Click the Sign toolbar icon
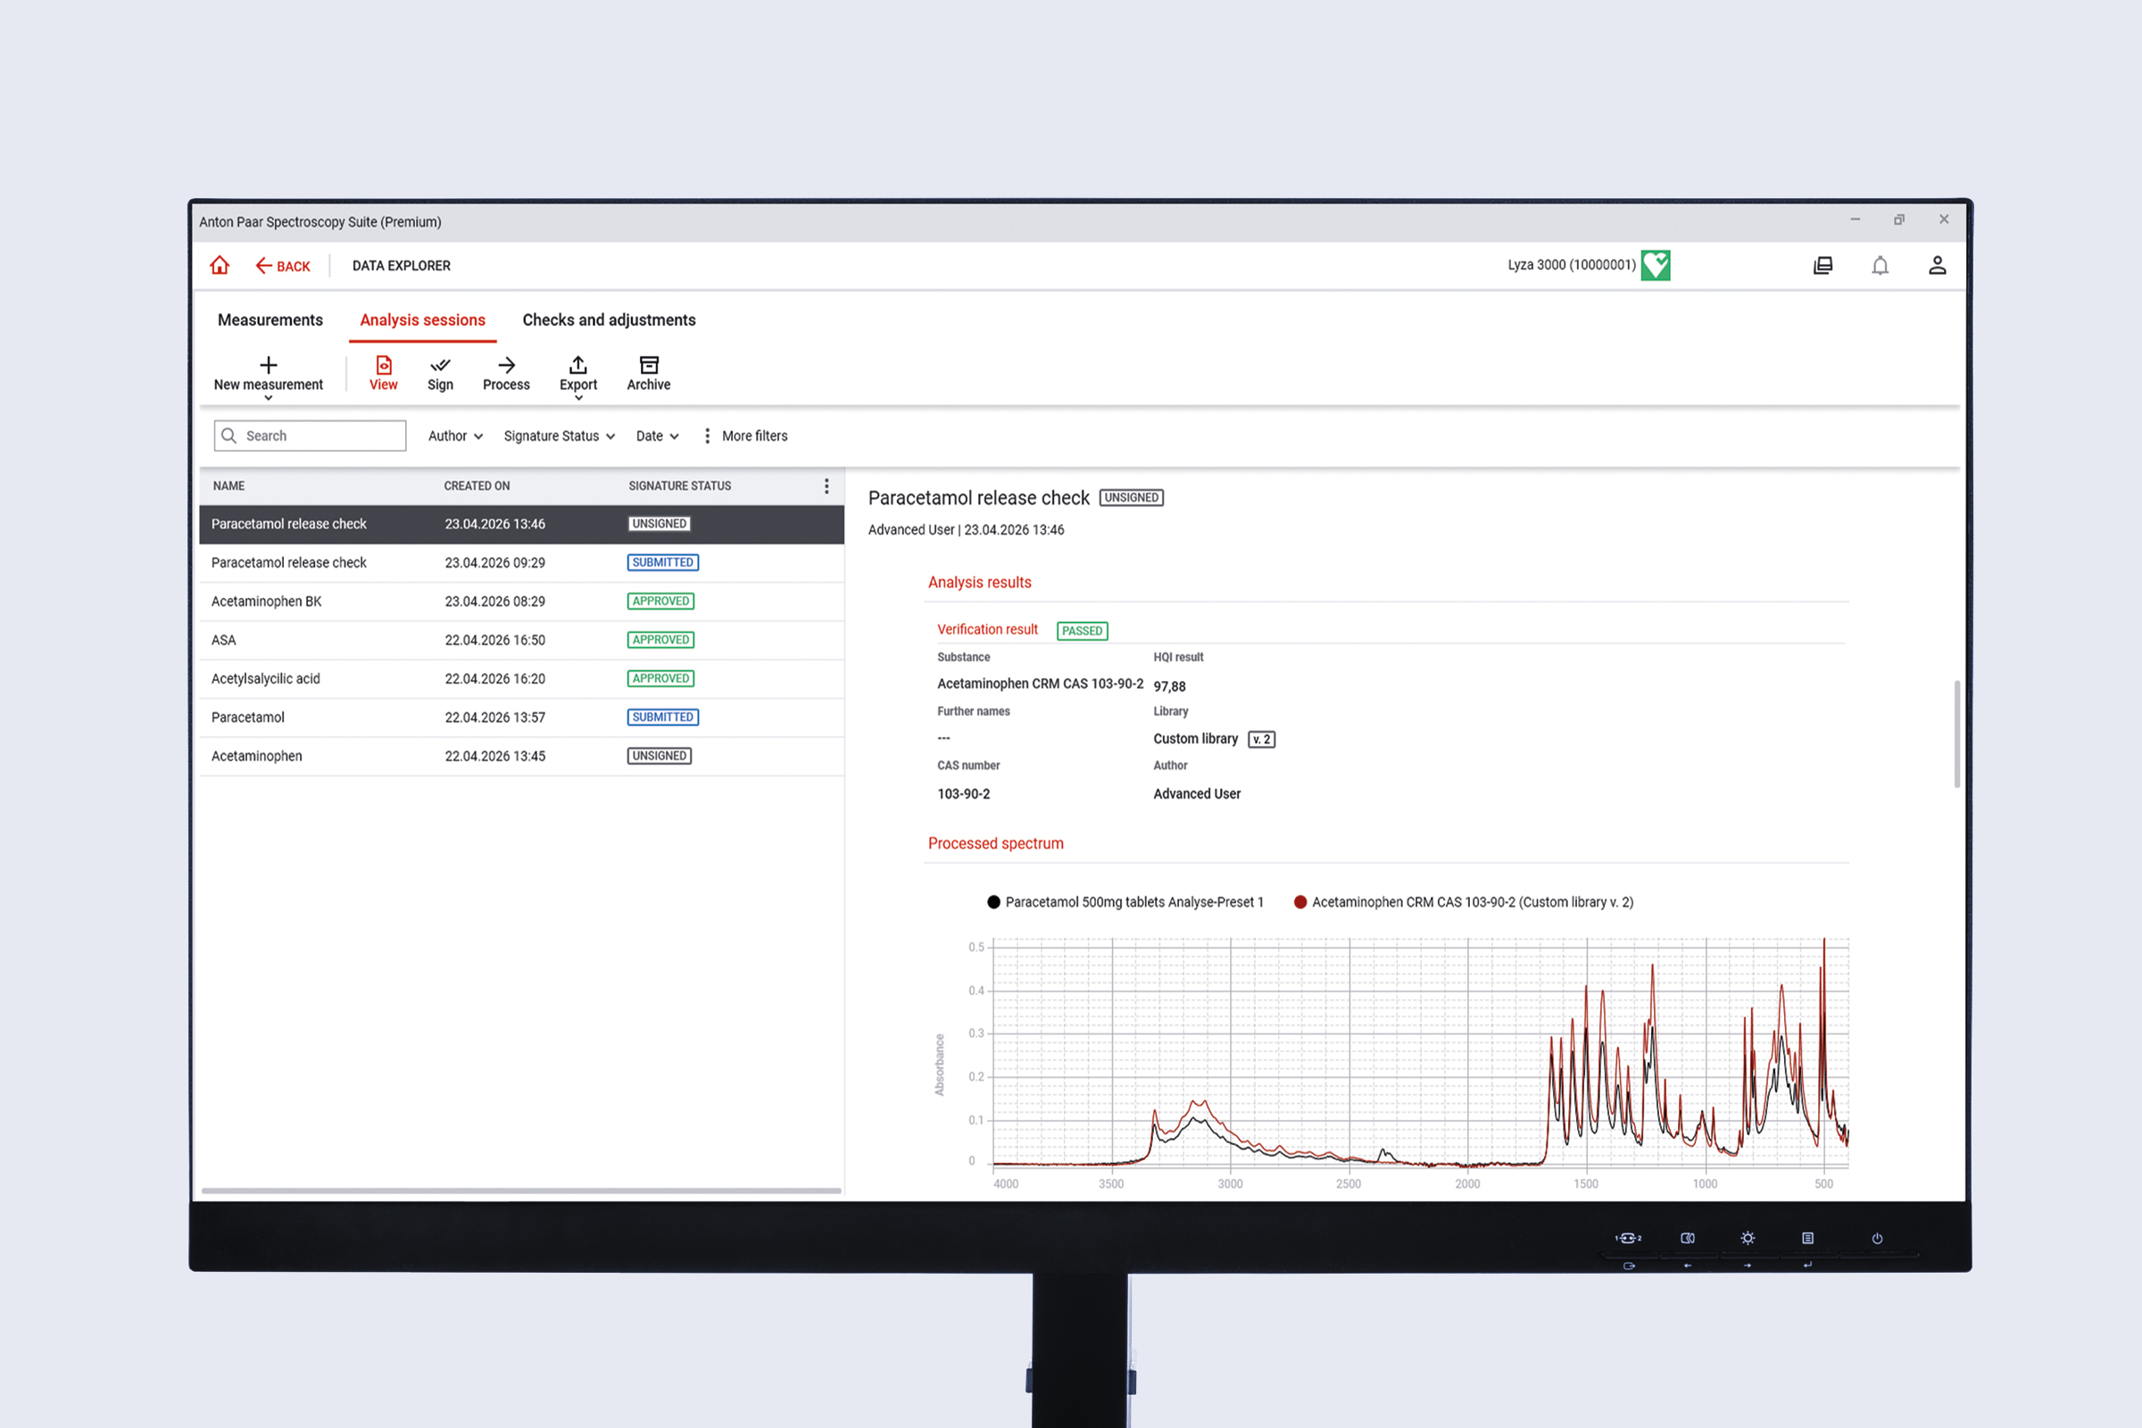 (x=441, y=373)
